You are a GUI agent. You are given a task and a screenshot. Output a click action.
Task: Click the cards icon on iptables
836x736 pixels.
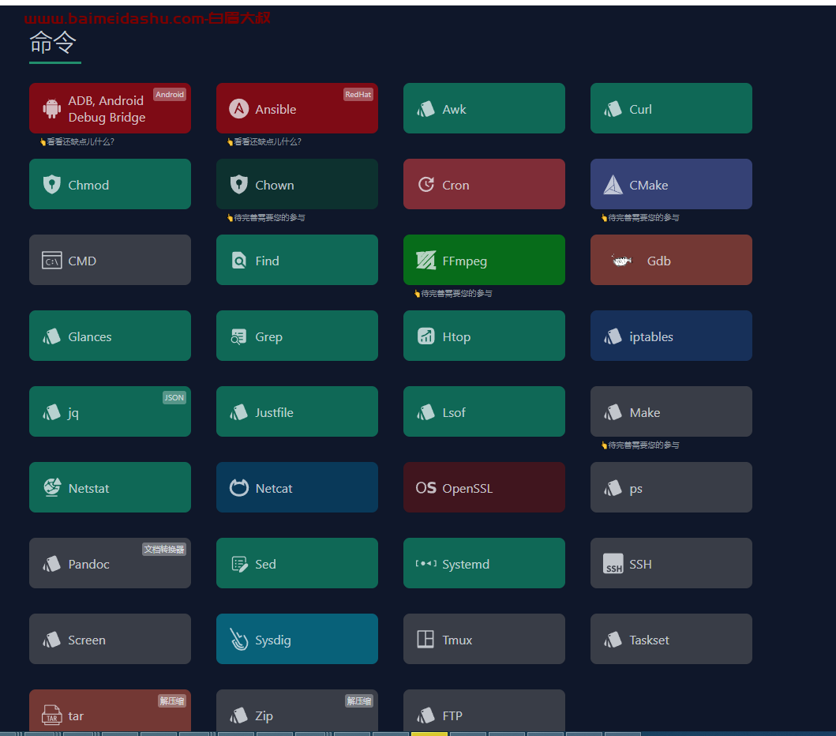click(x=613, y=336)
